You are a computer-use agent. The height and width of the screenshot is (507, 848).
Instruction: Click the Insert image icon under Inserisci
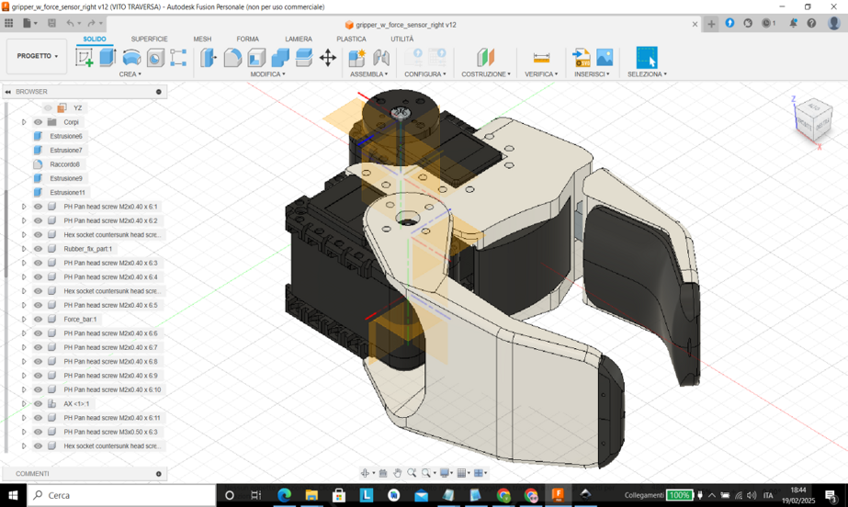pyautogui.click(x=605, y=58)
